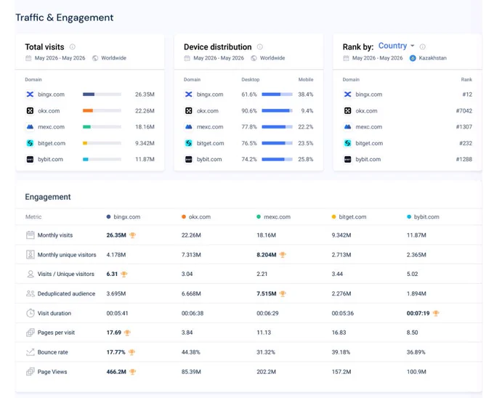Click the info icon beside Device distribution
The height and width of the screenshot is (398, 494).
(x=260, y=47)
